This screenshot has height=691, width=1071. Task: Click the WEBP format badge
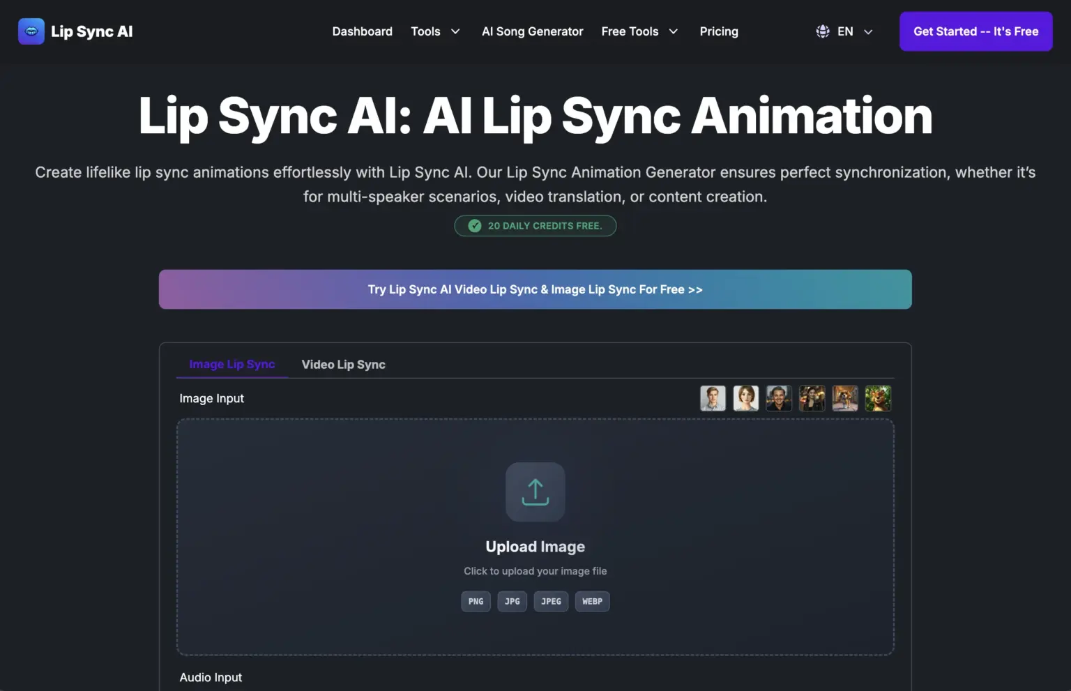[593, 601]
